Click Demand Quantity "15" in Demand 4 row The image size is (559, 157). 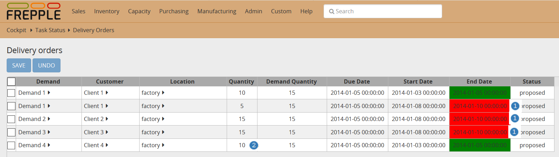pos(292,145)
